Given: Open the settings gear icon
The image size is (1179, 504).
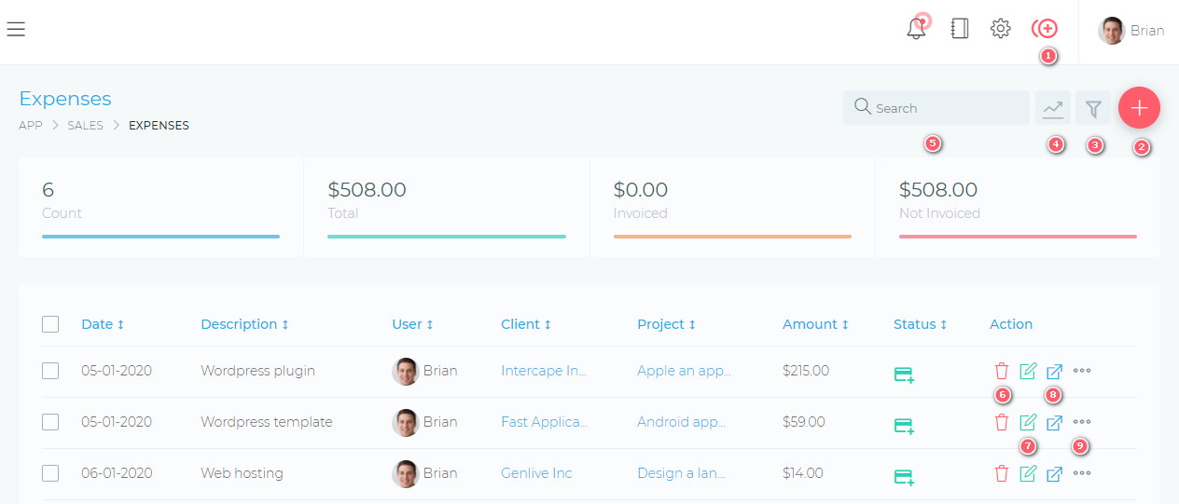Looking at the screenshot, I should [x=1001, y=29].
